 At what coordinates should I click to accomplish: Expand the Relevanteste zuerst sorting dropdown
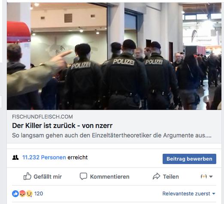click(x=189, y=194)
